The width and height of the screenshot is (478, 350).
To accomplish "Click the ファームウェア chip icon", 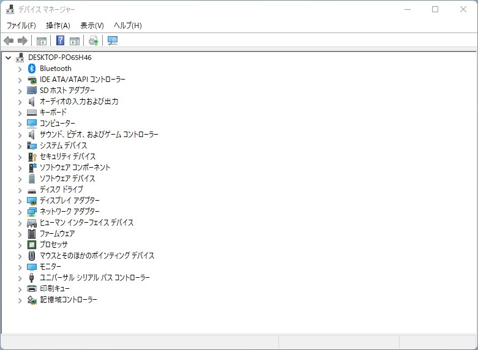I will [32, 234].
